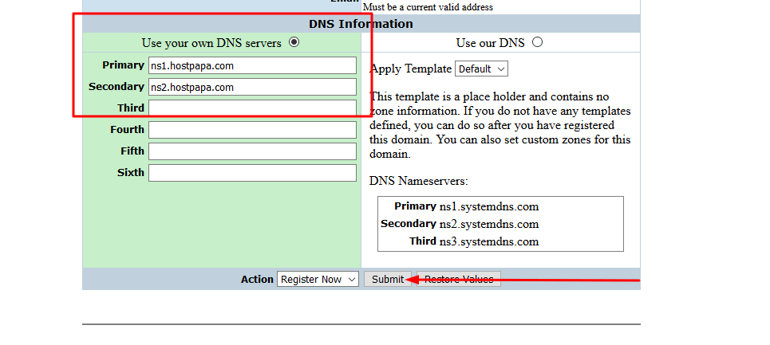This screenshot has width=770, height=345.
Task: Open the Apply Template dropdown
Action: tap(482, 69)
